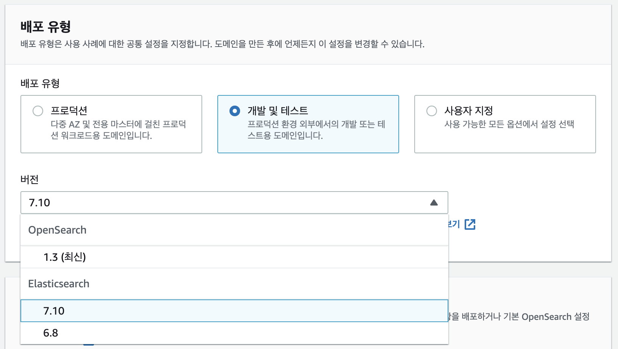The width and height of the screenshot is (618, 349).
Task: Click the 개발 및 테스트 card description
Action: 316,130
